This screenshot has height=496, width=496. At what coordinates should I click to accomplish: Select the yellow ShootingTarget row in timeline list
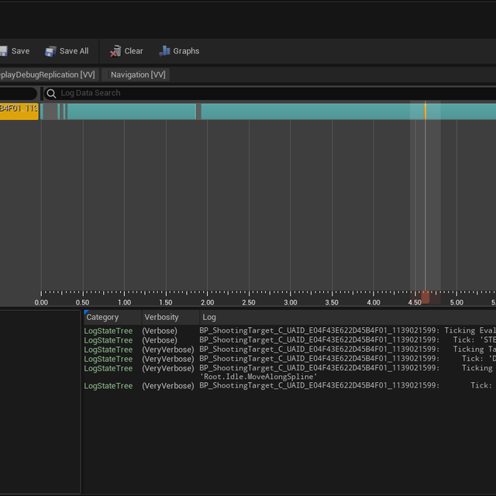[x=19, y=109]
